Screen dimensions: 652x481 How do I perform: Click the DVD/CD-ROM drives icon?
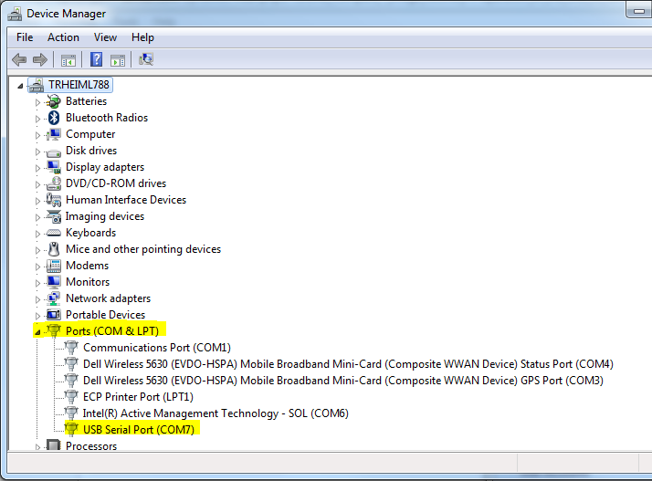pos(54,183)
